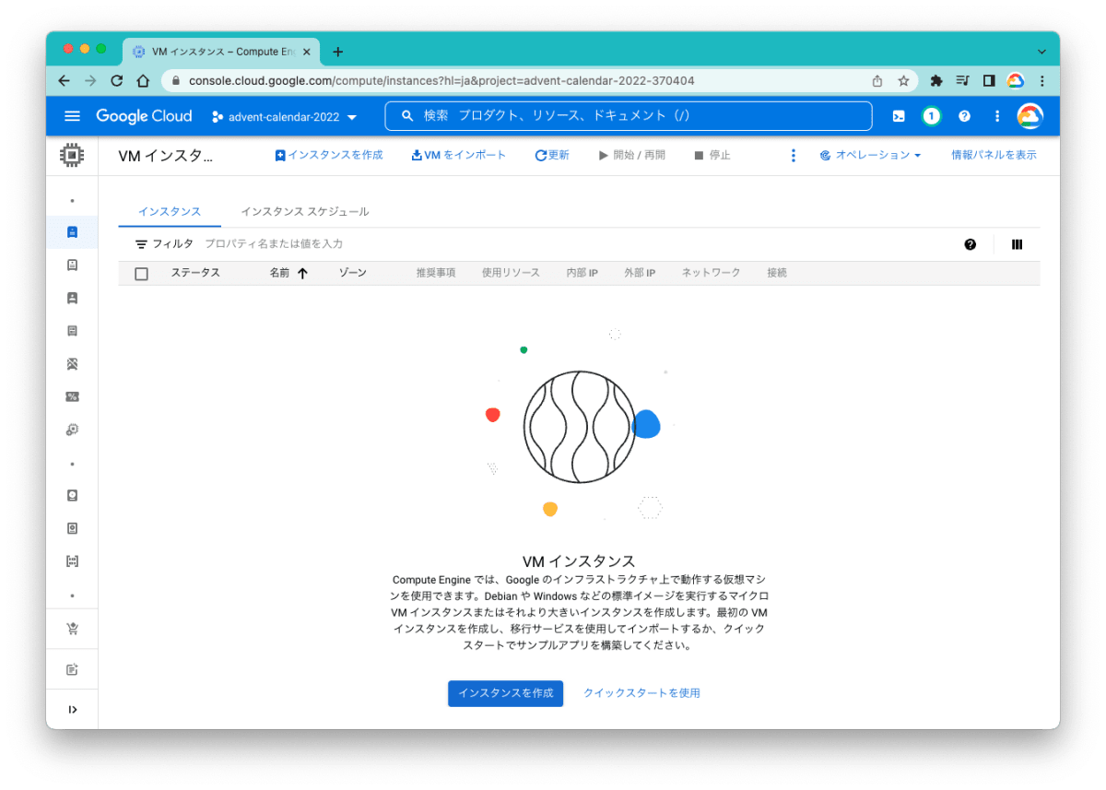Open Images sidebar icon with brackets
Screen dimensions: 1106x790
pyautogui.click(x=72, y=560)
